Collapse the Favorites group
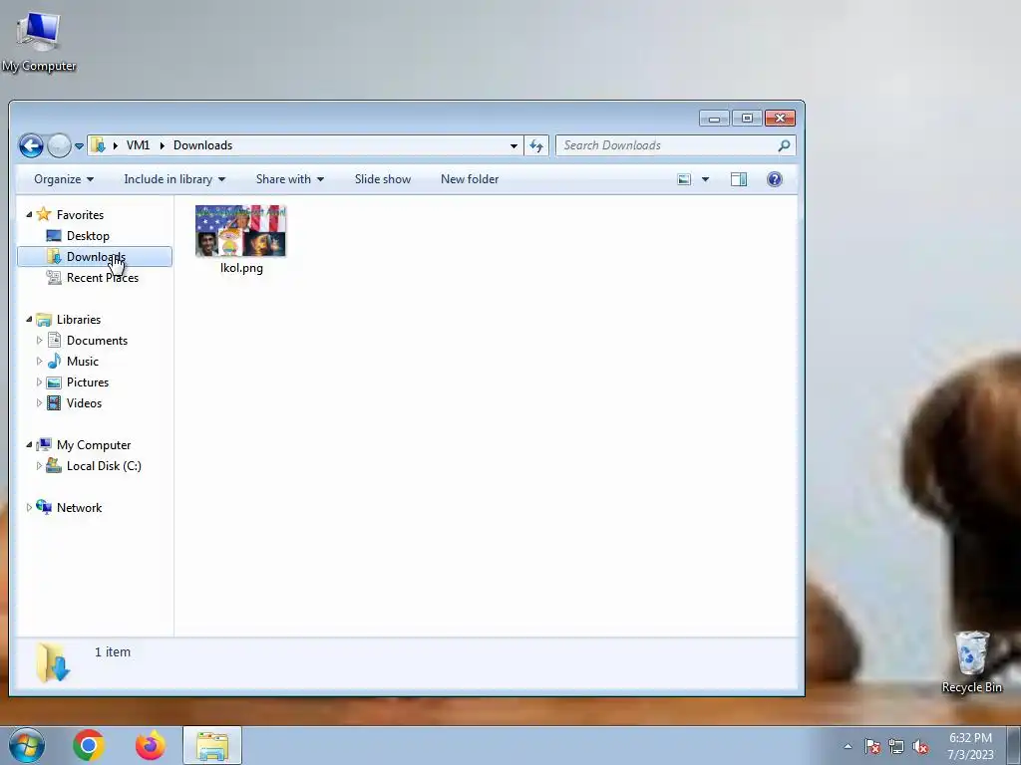 click(x=29, y=214)
